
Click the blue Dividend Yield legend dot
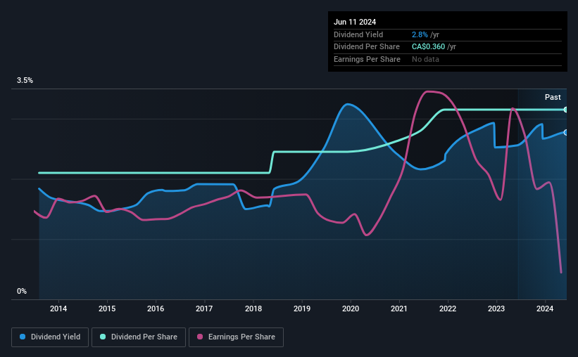(23, 337)
